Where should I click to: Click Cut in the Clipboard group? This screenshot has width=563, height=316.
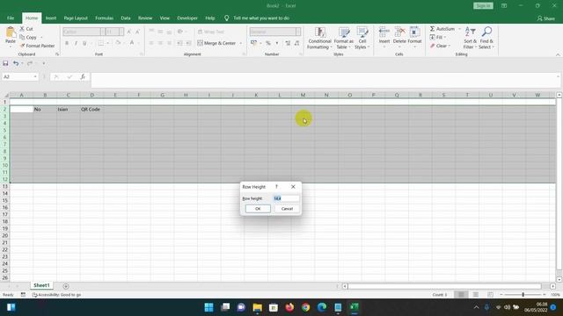pyautogui.click(x=26, y=29)
